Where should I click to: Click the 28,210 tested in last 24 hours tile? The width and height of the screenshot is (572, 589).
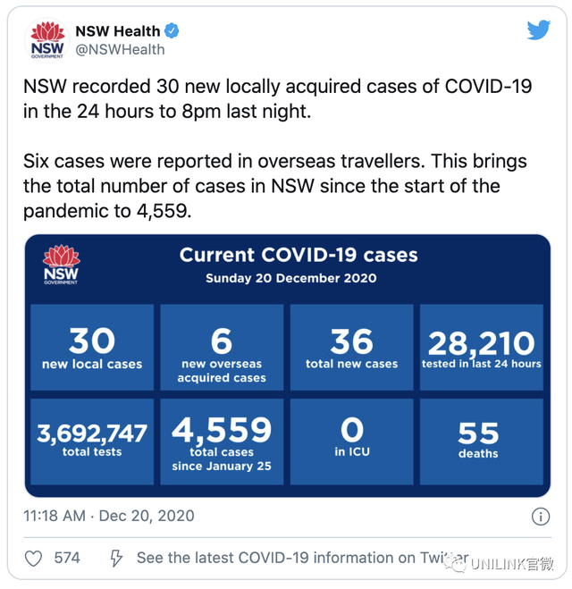482,348
